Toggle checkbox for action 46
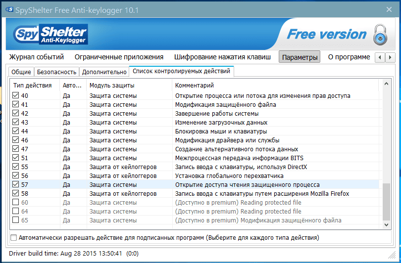Screen dimensions: 401x263 (16, 140)
